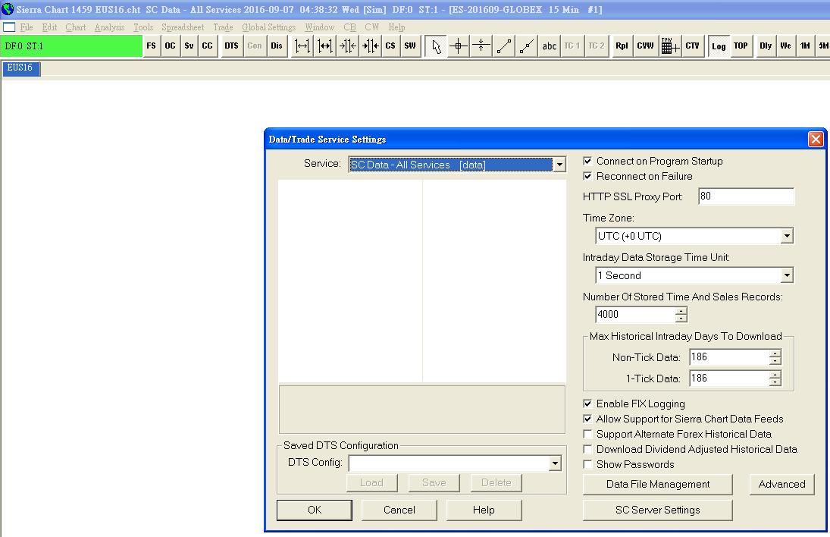Click the Data File Management button

[657, 485]
